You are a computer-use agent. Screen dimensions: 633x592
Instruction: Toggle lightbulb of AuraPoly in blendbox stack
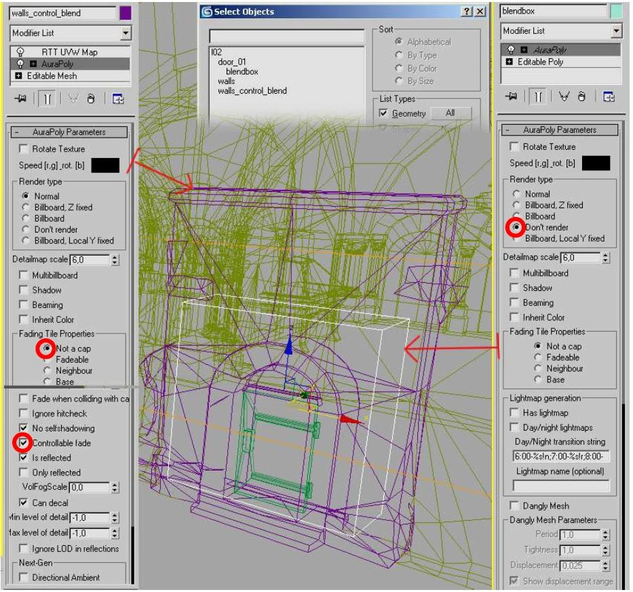[511, 50]
